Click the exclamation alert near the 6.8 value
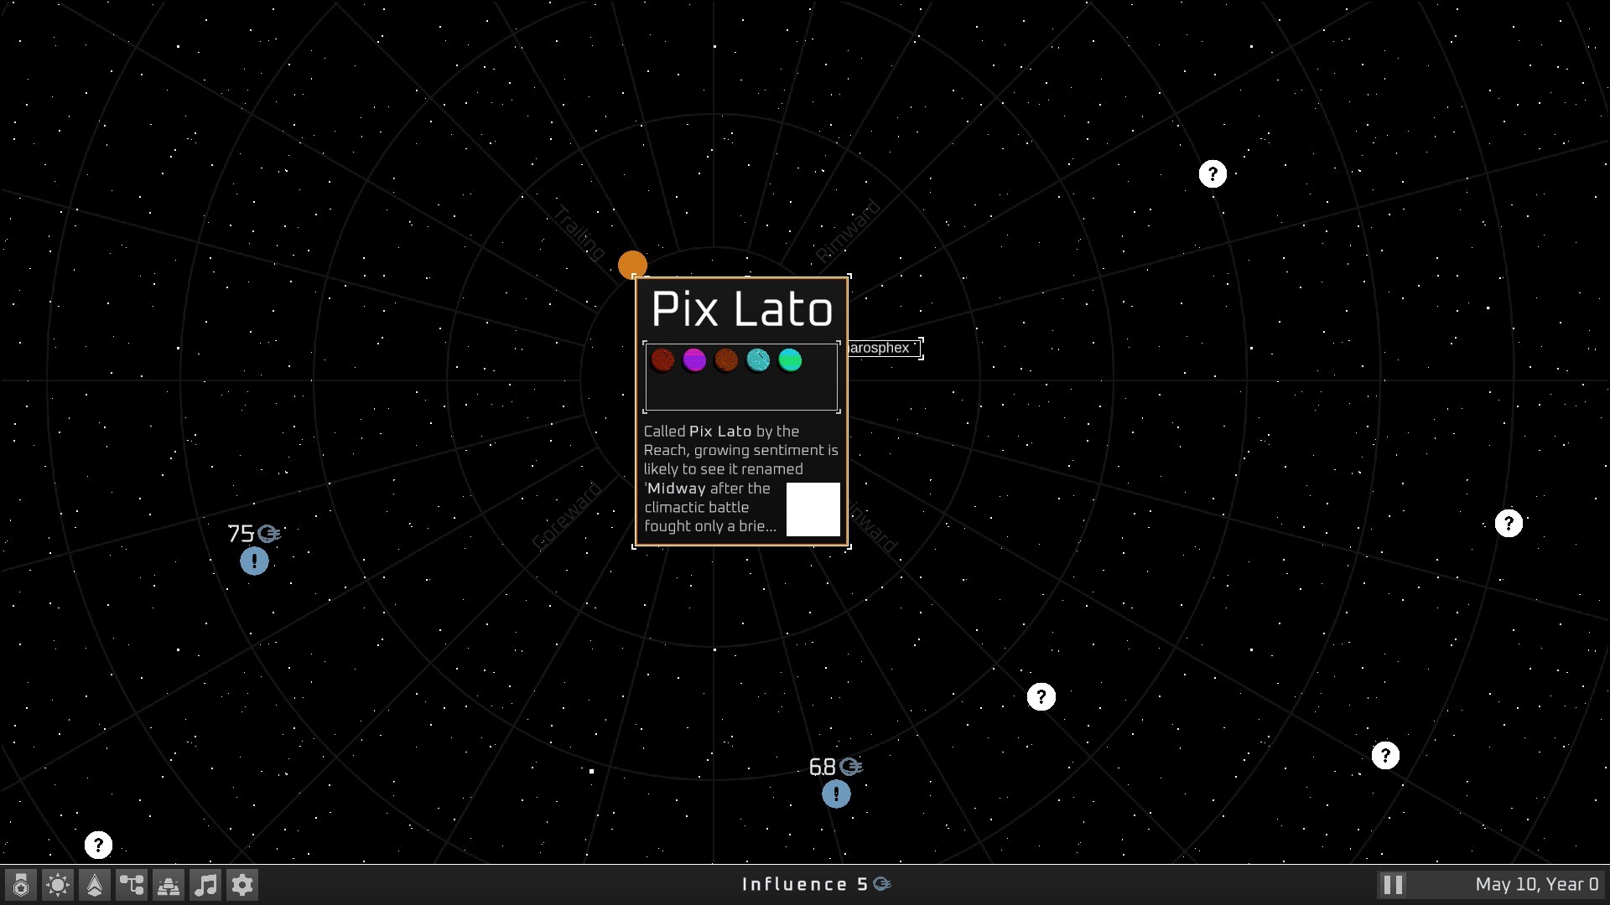The height and width of the screenshot is (905, 1610). point(836,794)
